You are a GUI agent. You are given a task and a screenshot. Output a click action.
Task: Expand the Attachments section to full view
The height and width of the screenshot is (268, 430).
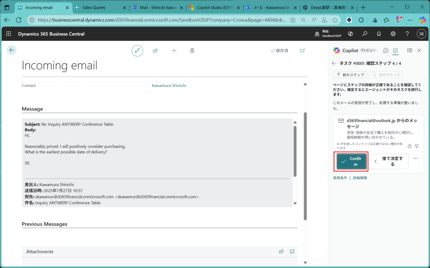[292, 251]
